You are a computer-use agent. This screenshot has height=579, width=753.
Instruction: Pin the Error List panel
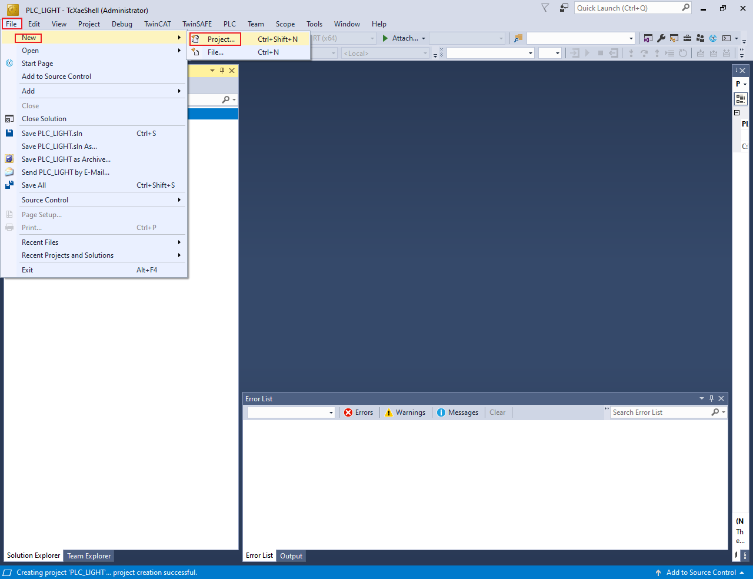(711, 398)
